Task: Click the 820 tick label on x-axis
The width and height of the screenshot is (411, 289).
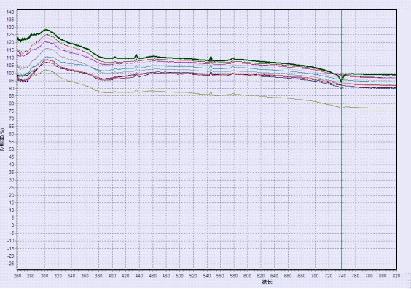Action: pos(396,276)
